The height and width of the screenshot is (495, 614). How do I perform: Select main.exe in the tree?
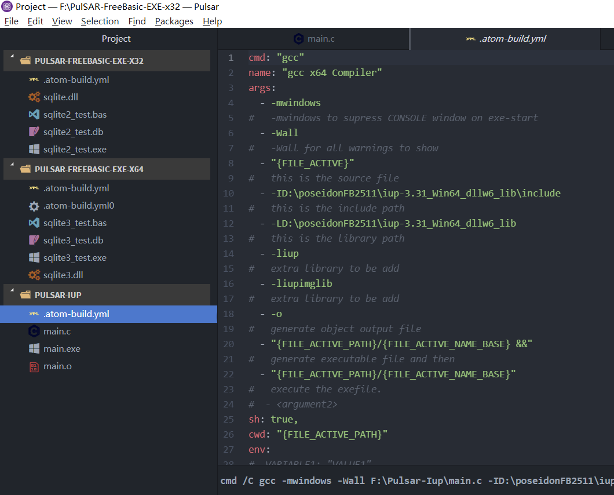click(62, 348)
